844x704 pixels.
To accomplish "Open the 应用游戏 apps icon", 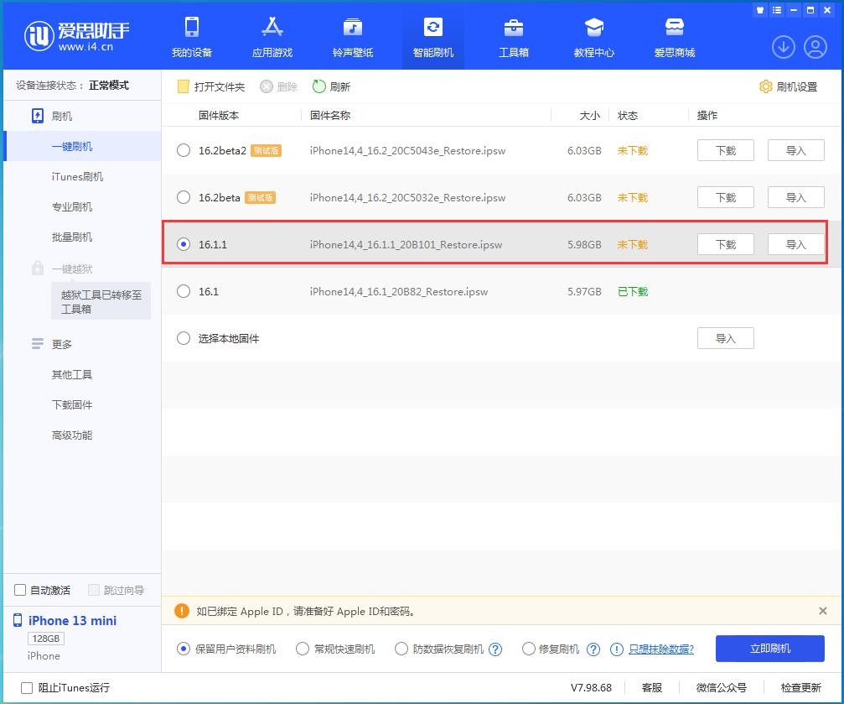I will point(272,28).
